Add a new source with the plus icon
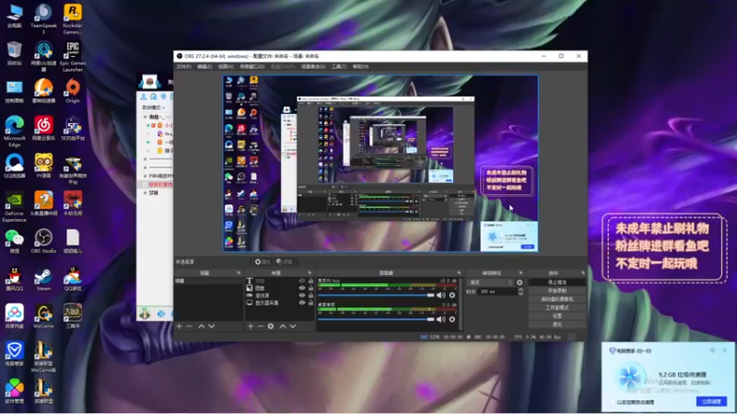 251,327
